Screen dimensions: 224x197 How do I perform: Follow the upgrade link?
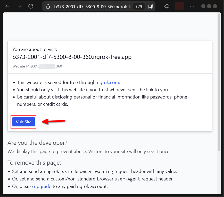(43, 186)
